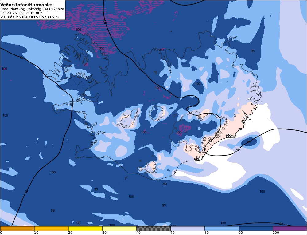Image resolution: width=307 pixels, height=235 pixels.
Task: Click legend tick label 90
Action: click(241, 233)
